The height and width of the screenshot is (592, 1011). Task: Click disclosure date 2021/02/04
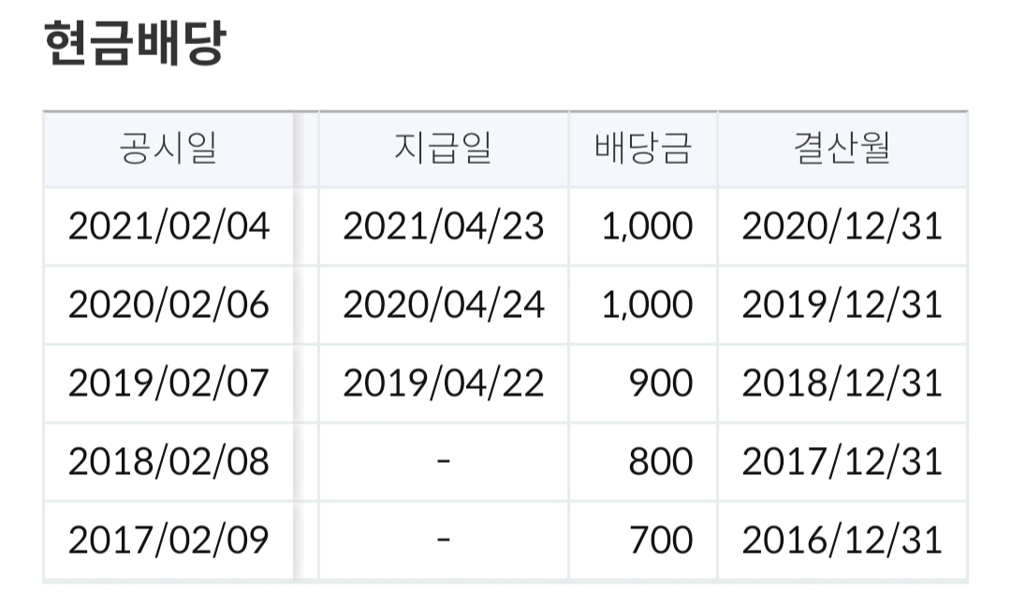[x=168, y=226]
